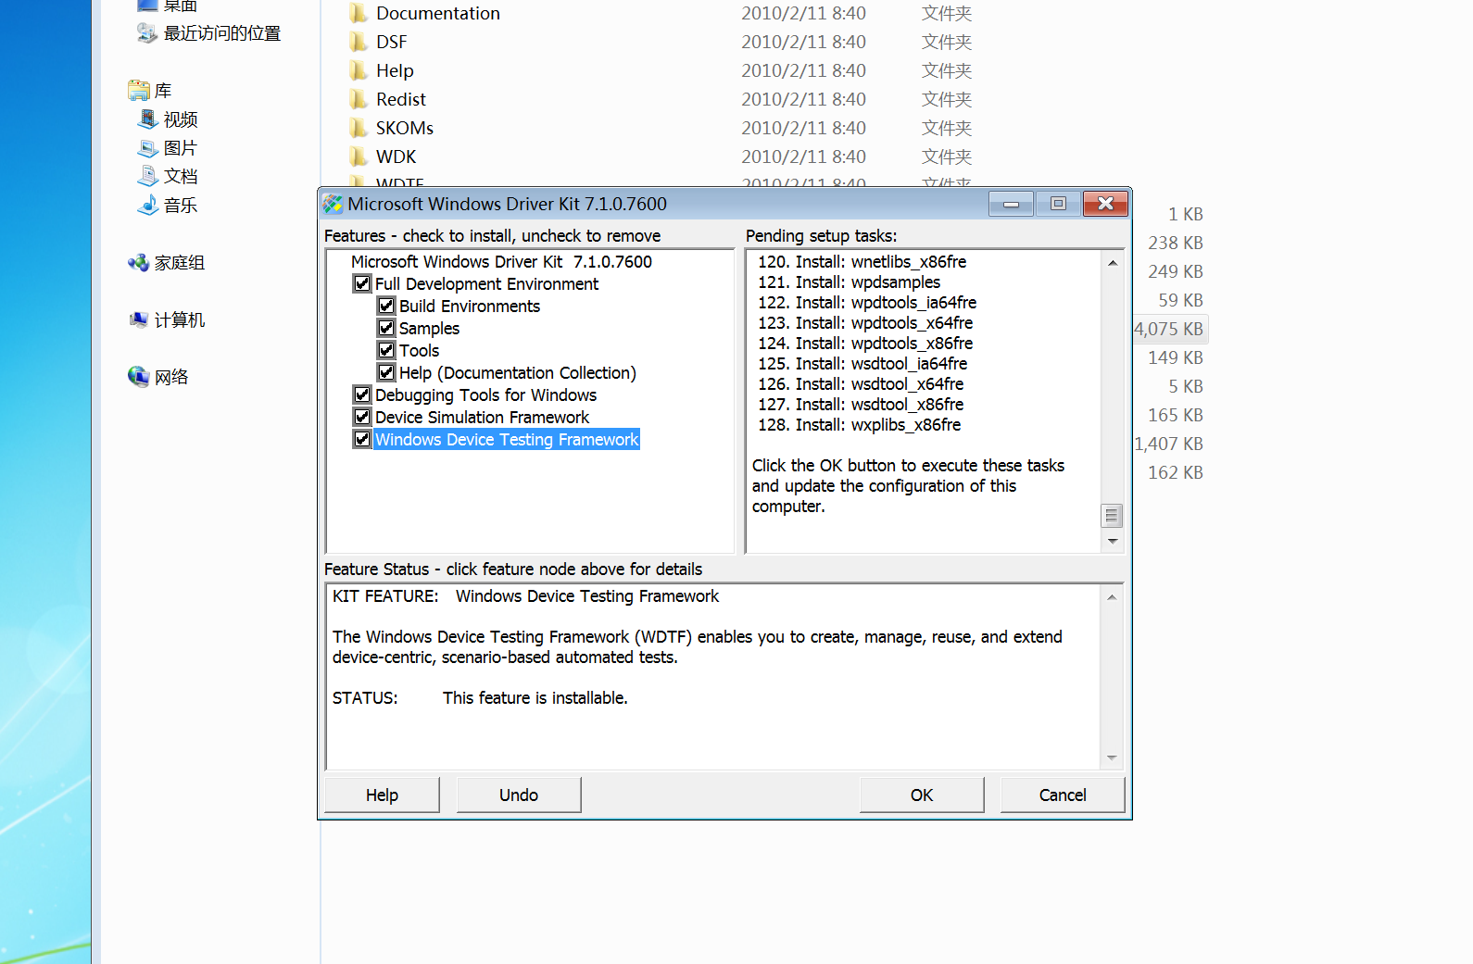Image resolution: width=1473 pixels, height=964 pixels.
Task: Click task '125. Install: wsdtool_ia64fre'
Action: pos(862,364)
